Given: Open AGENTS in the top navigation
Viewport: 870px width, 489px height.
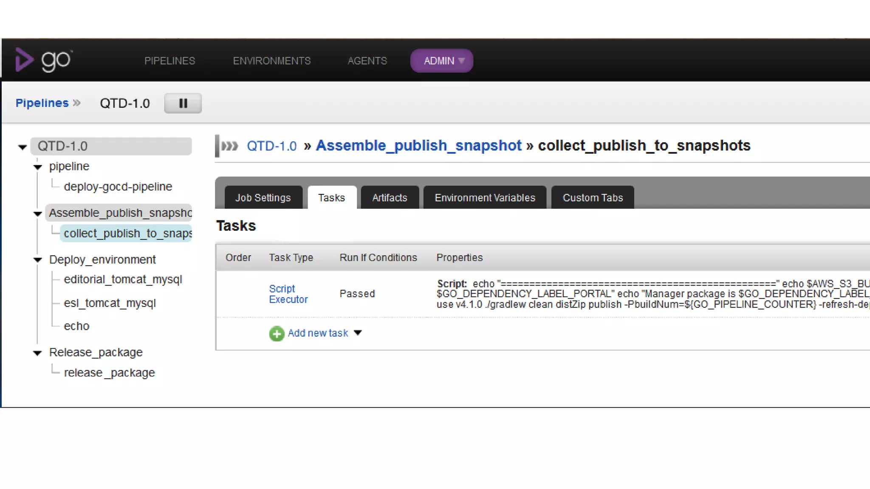Looking at the screenshot, I should (367, 61).
